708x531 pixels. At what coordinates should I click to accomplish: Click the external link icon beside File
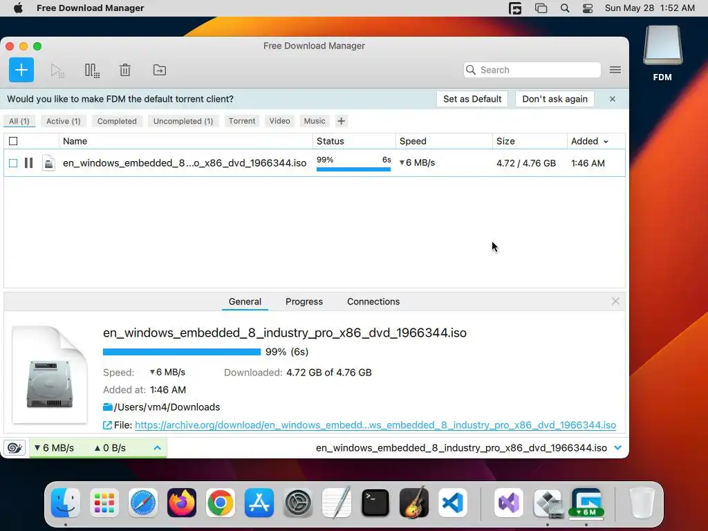click(107, 425)
